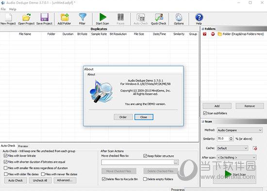Viewport: 267px width, 191px height.
Task: Toggle Keep folder structure checkbox
Action: (x=145, y=156)
